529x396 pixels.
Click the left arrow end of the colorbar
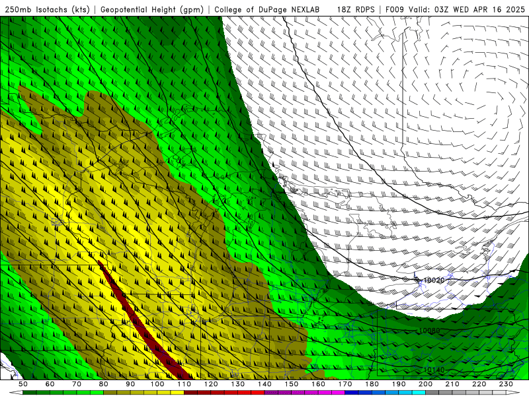(x=16, y=393)
